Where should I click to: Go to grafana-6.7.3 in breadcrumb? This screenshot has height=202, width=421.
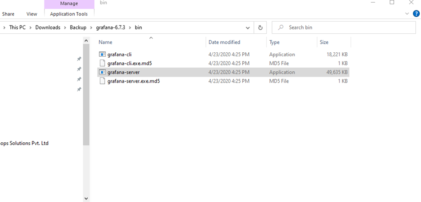pos(111,27)
